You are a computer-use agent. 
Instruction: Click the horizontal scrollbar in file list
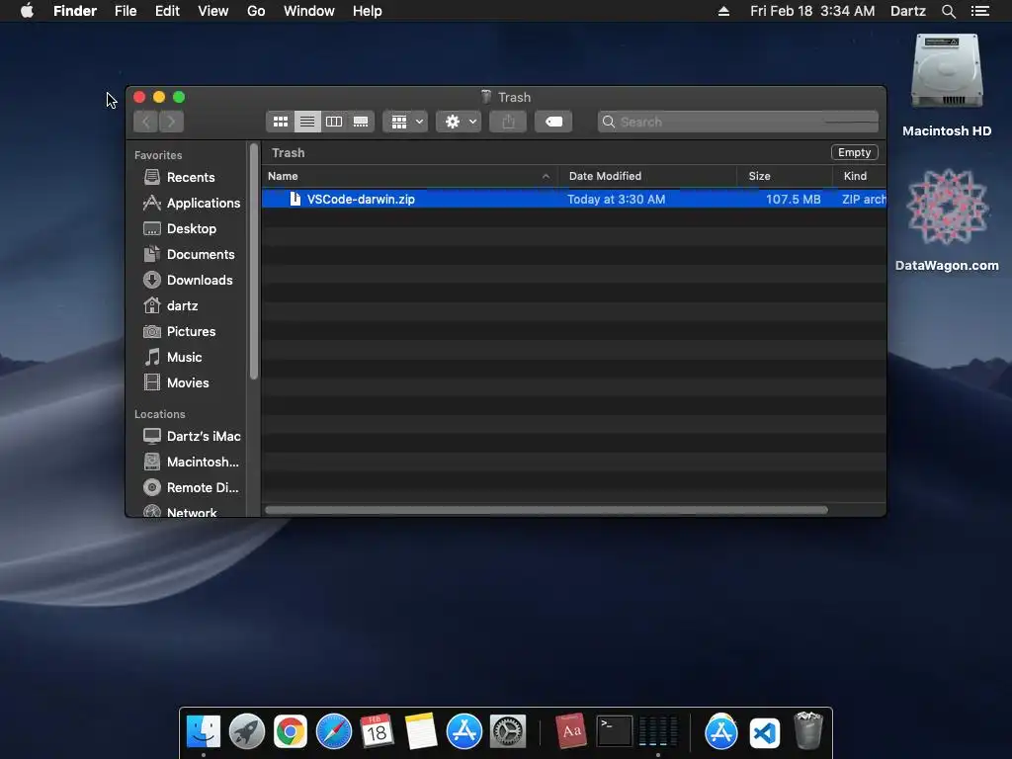[546, 510]
